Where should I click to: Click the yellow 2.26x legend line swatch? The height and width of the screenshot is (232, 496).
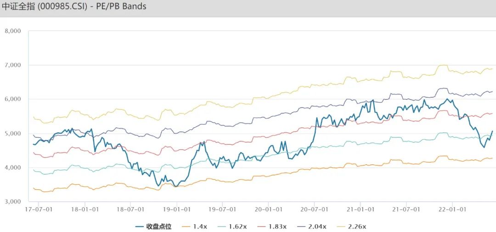342,226
